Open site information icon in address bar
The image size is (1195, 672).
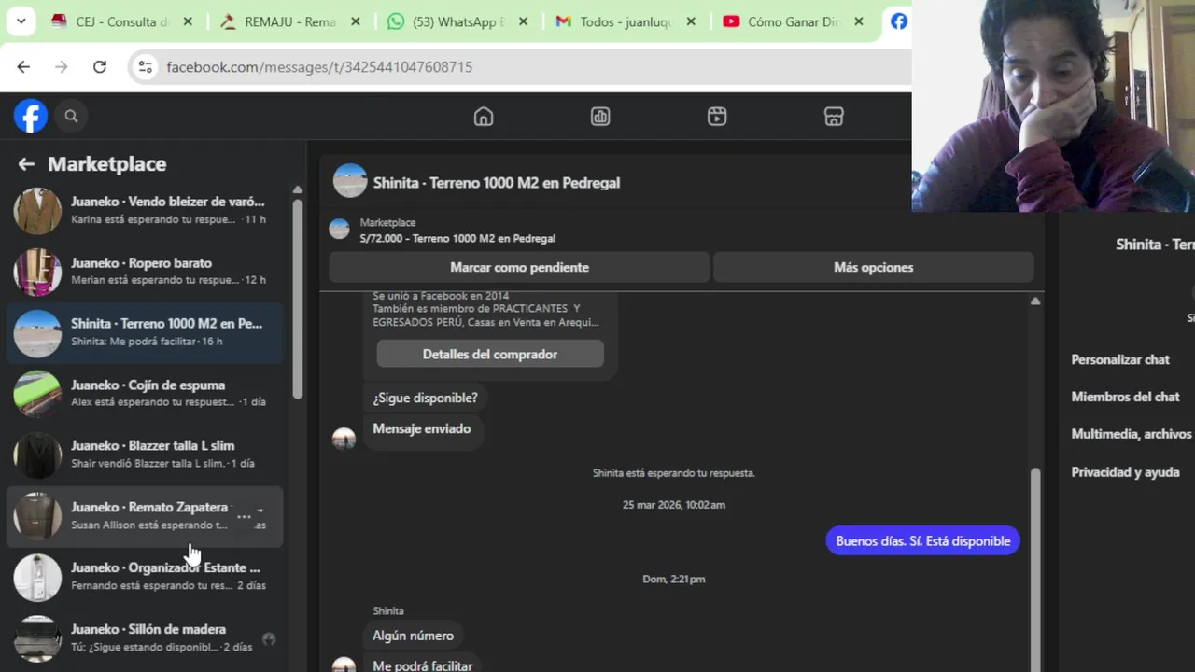pos(145,67)
